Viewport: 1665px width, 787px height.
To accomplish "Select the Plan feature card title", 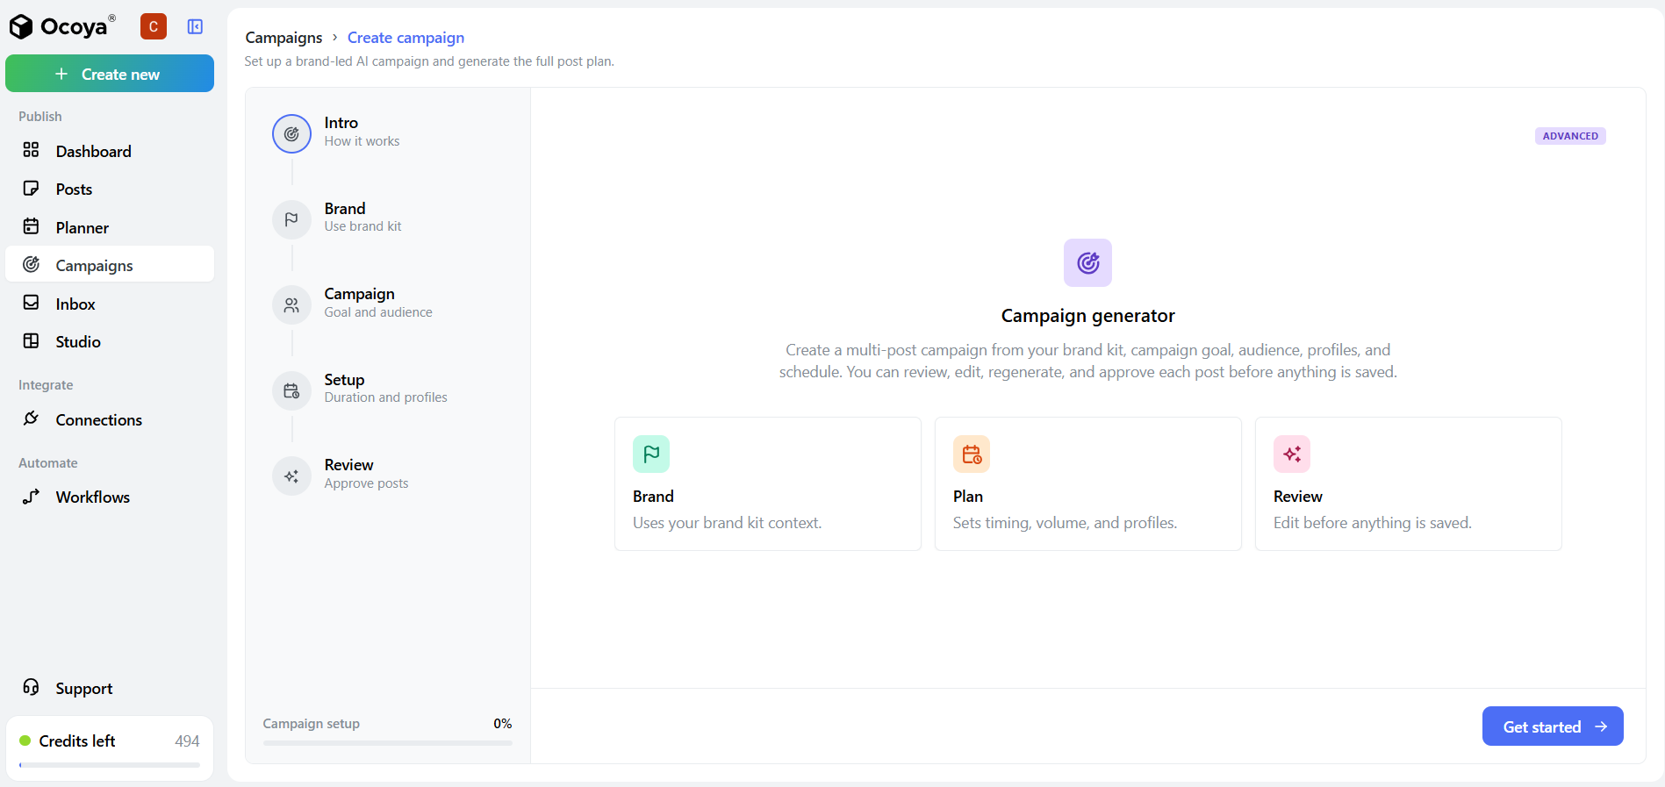I will 968,497.
